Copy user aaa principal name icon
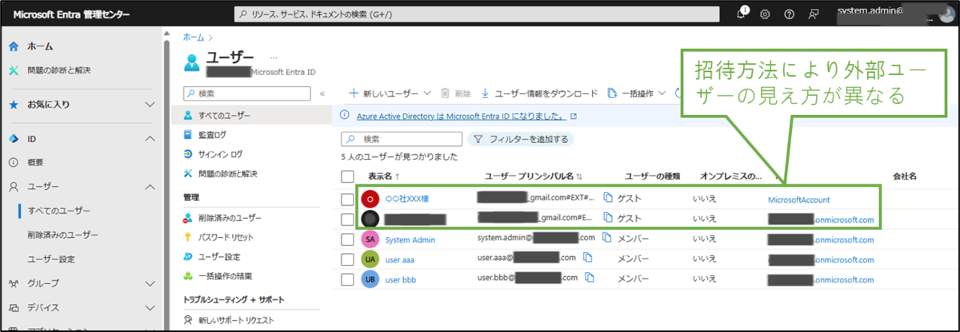Viewport: 960px width, 332px height. (x=589, y=258)
